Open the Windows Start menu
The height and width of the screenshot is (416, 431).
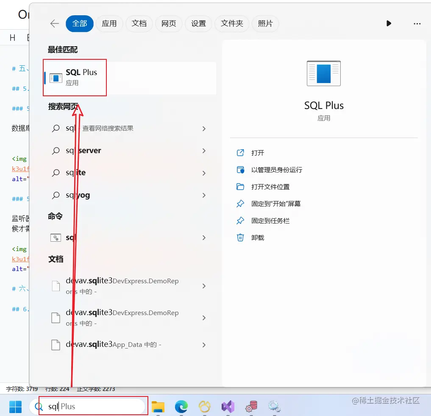click(x=15, y=407)
